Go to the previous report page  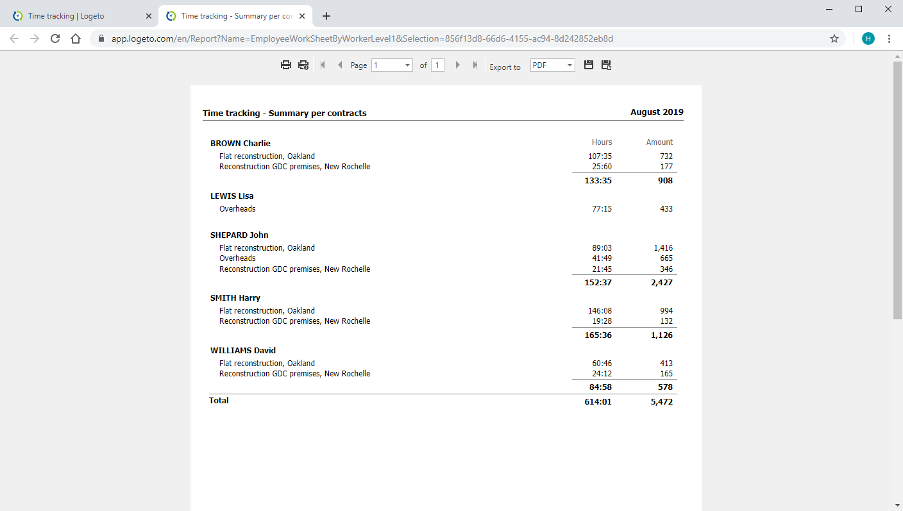(340, 65)
